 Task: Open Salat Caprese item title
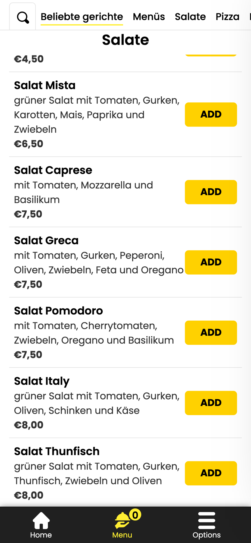[53, 170]
